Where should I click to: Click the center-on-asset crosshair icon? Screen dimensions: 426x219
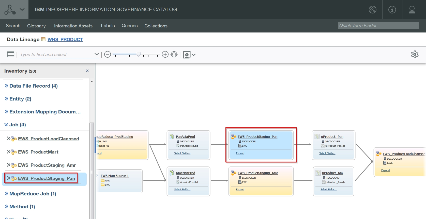pos(174,54)
